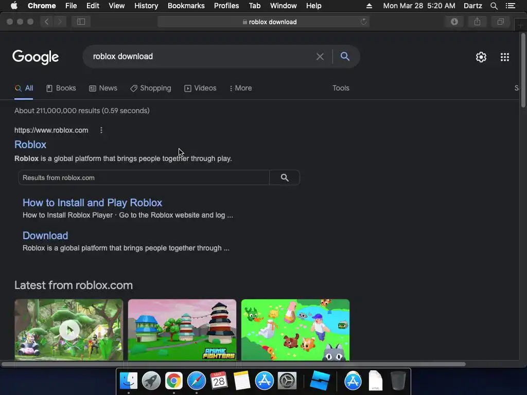Click the browser address bar
This screenshot has height=395, width=527.
[x=263, y=22]
